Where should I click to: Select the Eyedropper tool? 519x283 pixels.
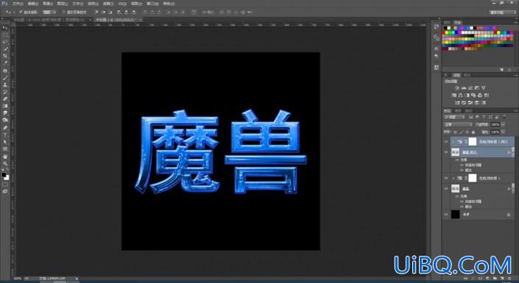pos(5,62)
